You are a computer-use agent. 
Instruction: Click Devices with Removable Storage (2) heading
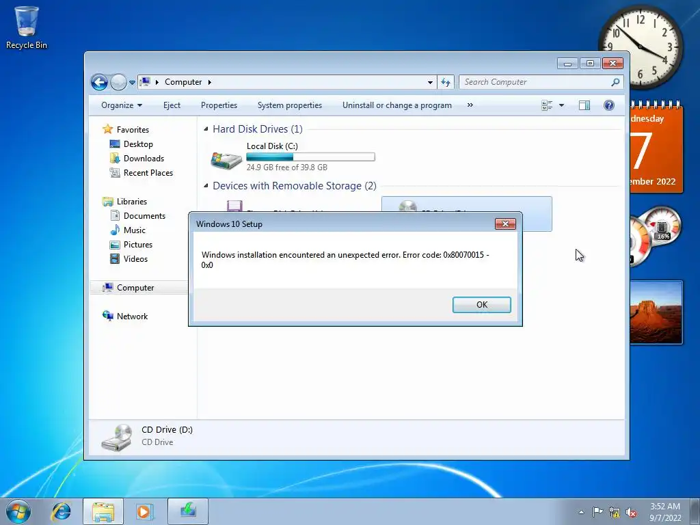click(295, 186)
